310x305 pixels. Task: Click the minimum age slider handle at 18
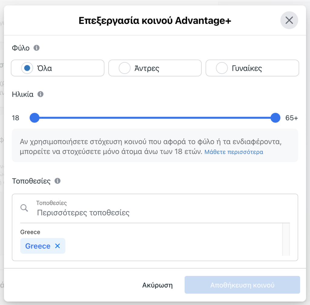click(x=35, y=118)
